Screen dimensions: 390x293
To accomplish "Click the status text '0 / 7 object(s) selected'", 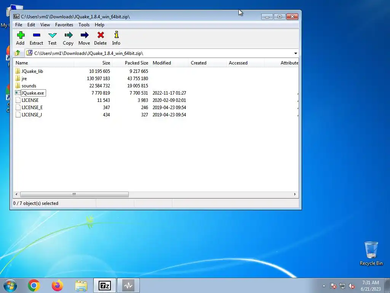I will tap(35, 203).
